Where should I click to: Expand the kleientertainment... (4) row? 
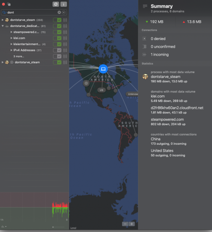11,44
